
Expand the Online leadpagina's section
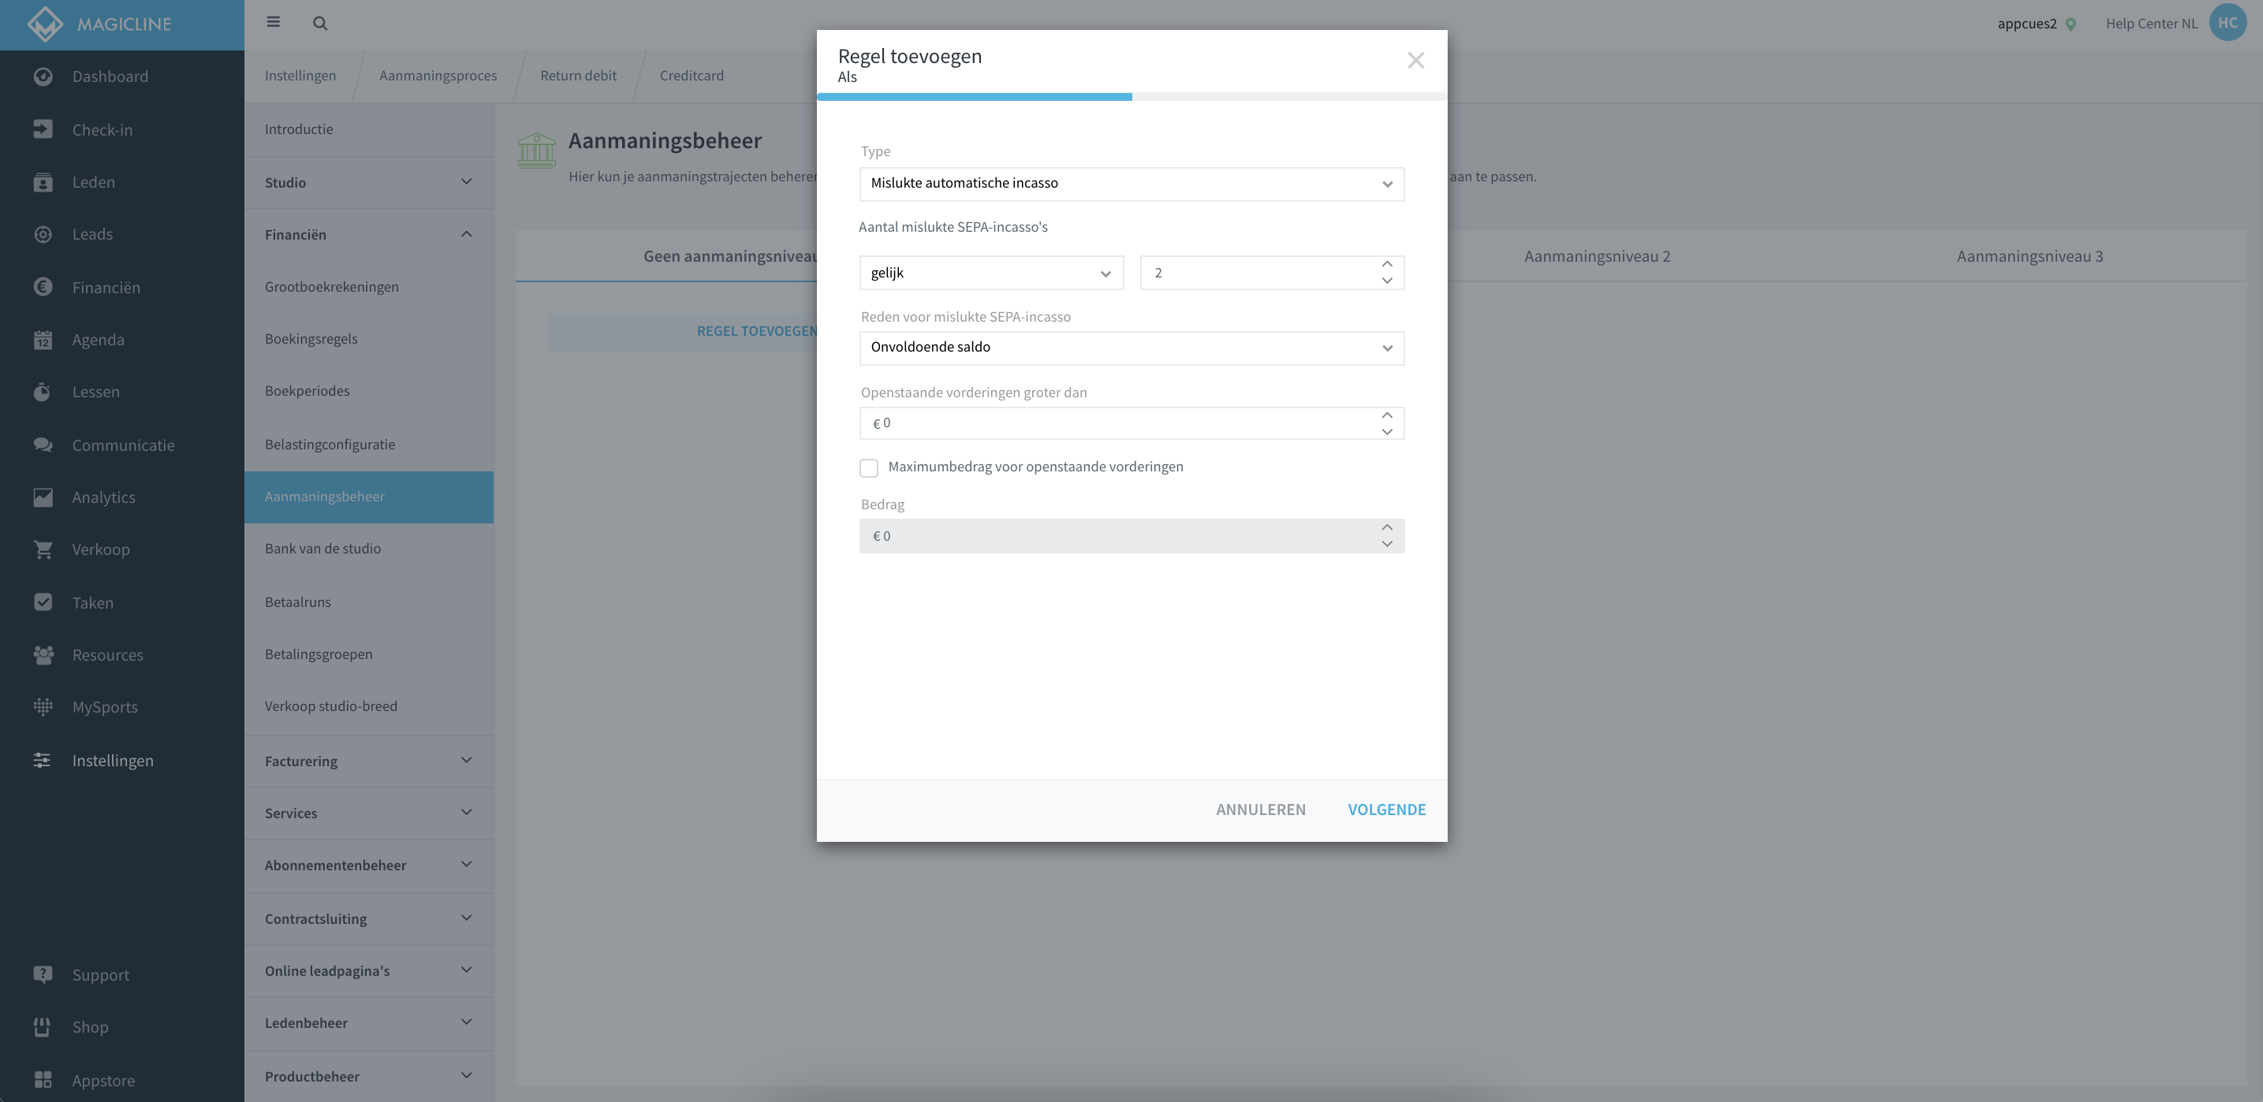point(369,970)
